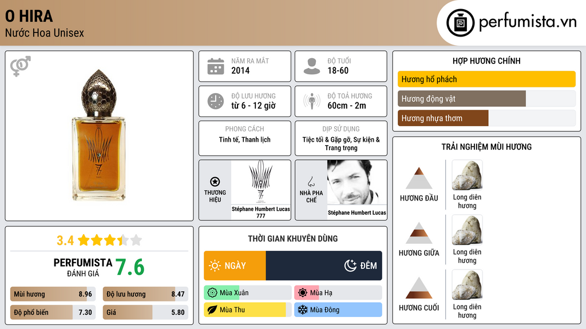586x329 pixels.
Task: Click the Hợp hương chính heading
Action: click(x=486, y=61)
